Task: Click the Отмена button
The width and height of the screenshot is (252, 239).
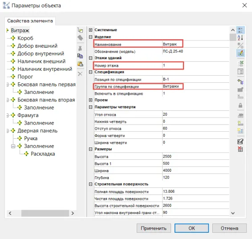Action: pyautogui.click(x=229, y=228)
